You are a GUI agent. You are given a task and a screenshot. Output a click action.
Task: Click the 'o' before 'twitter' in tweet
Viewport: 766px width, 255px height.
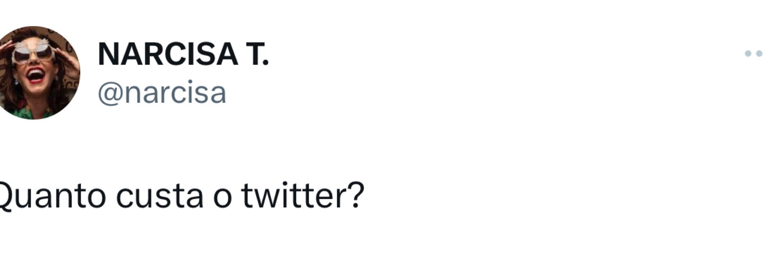coord(222,199)
